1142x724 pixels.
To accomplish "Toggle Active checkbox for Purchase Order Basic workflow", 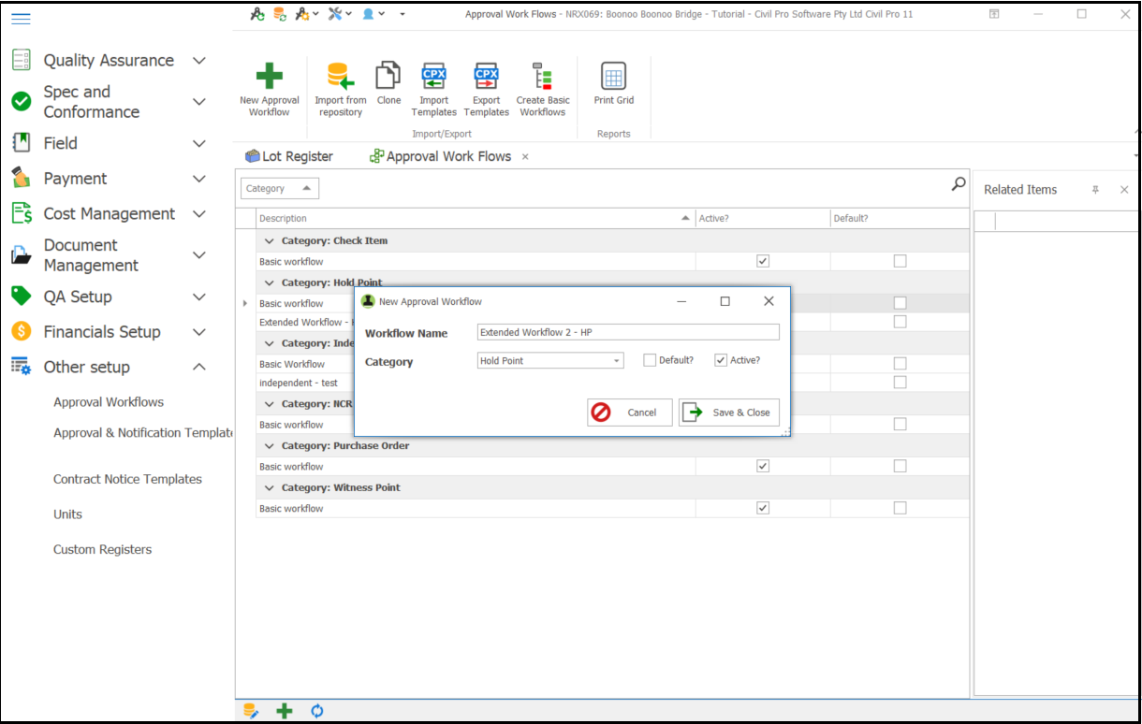I will point(763,466).
